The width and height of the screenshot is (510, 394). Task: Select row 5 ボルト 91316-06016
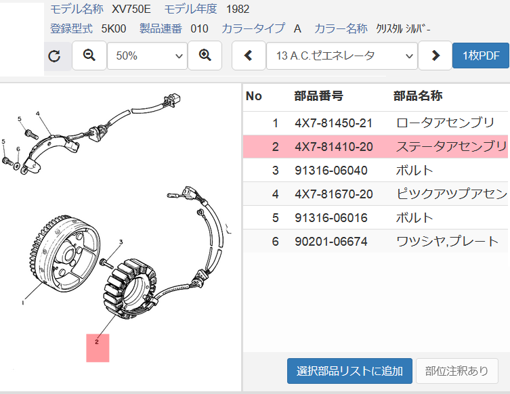(x=375, y=217)
